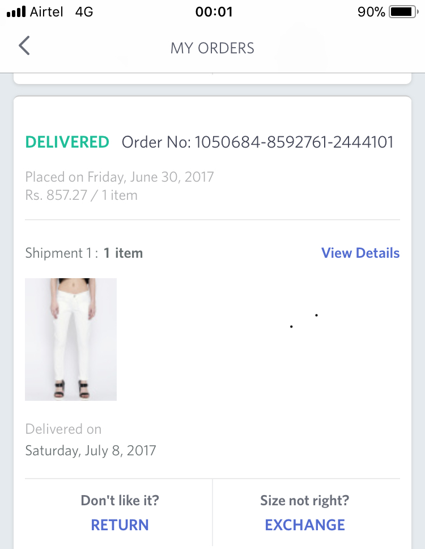Tap EXCHANGE for a different size
425x549 pixels.
[305, 525]
